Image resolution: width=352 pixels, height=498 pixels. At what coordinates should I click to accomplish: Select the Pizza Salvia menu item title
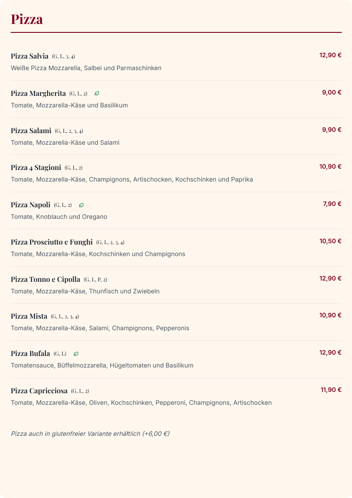pos(30,56)
